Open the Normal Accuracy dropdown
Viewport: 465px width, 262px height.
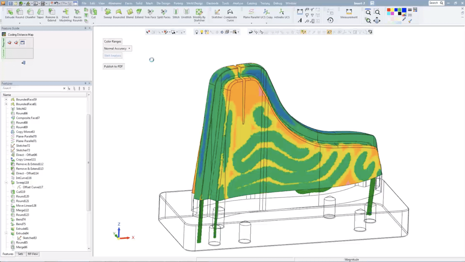click(x=117, y=49)
